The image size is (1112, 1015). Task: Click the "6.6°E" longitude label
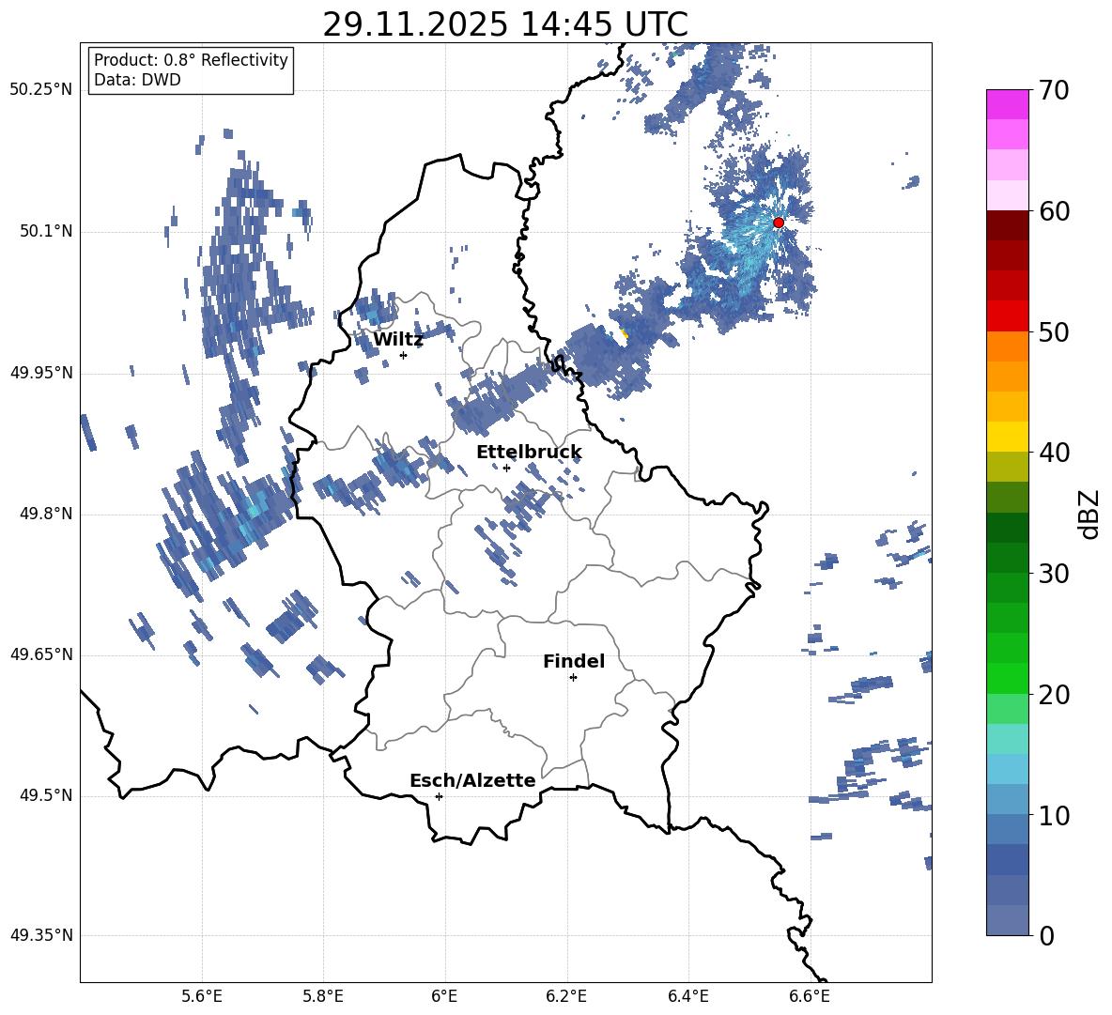point(810,996)
